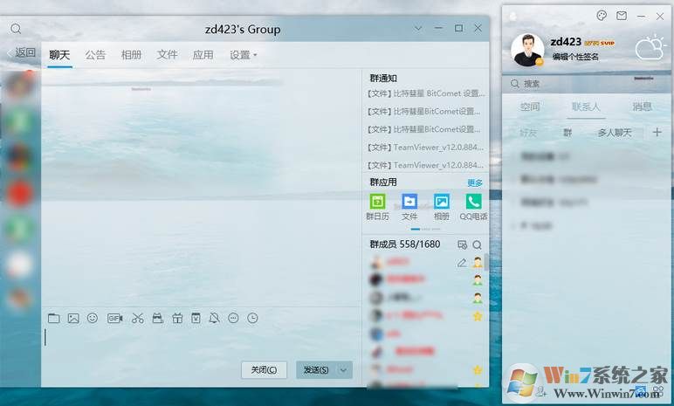Open the 群日历 group calendar app
Image resolution: width=674 pixels, height=406 pixels.
click(x=377, y=206)
